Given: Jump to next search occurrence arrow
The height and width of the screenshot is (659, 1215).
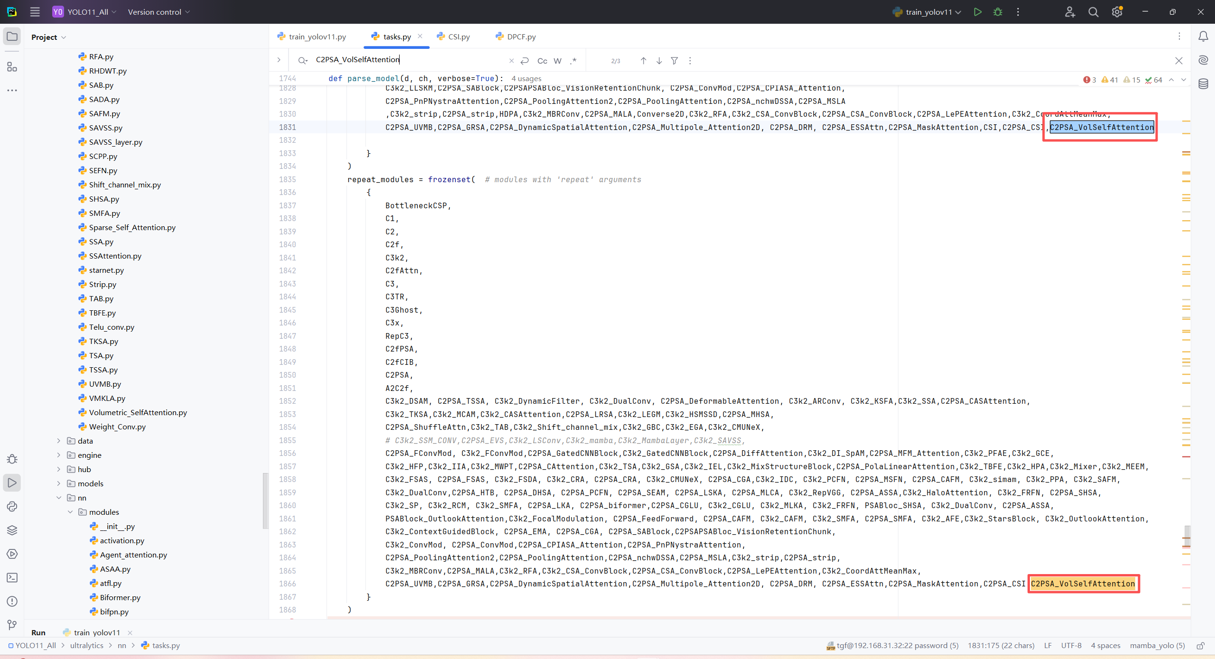Looking at the screenshot, I should (x=659, y=61).
